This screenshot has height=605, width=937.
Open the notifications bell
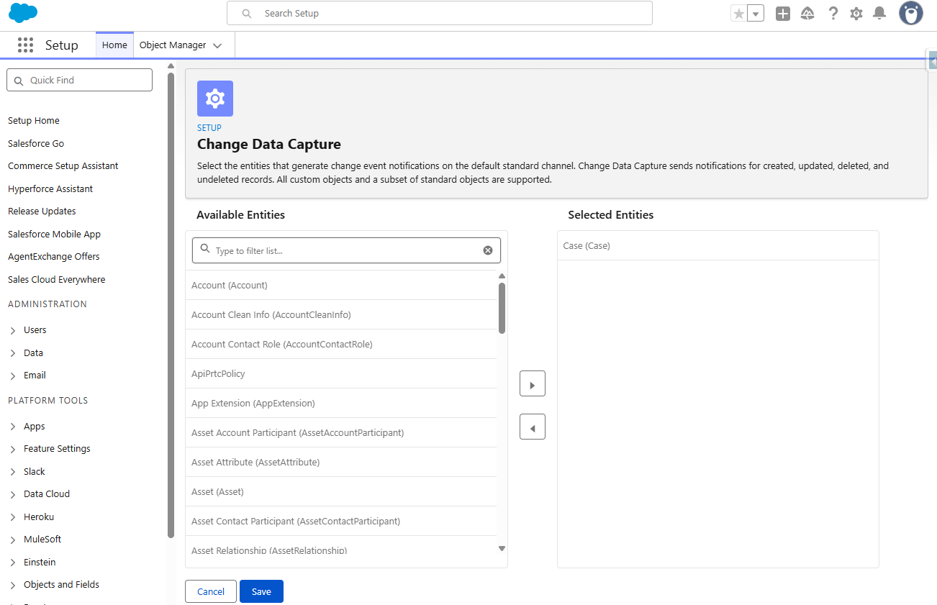(x=879, y=14)
